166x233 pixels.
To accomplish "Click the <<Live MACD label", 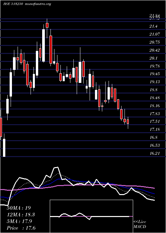I will point(140,224).
